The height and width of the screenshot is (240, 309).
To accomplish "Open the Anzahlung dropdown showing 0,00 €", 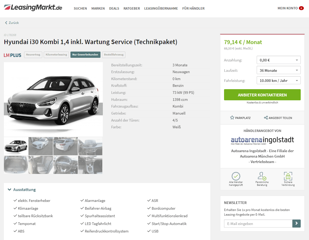I will pyautogui.click(x=278, y=60).
